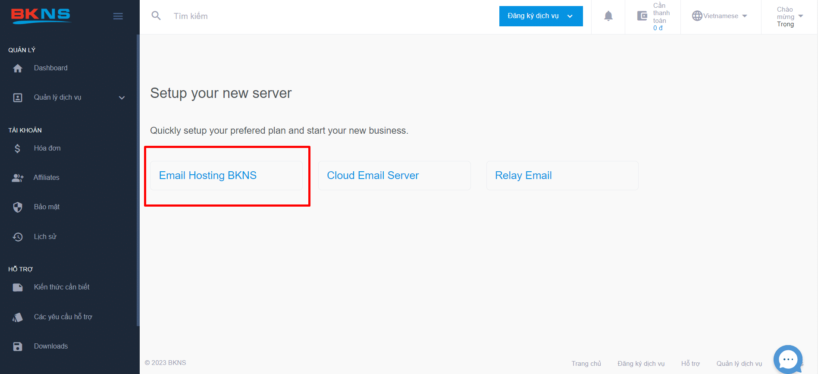Click footer Quản lý dịch vụ link

tap(739, 364)
